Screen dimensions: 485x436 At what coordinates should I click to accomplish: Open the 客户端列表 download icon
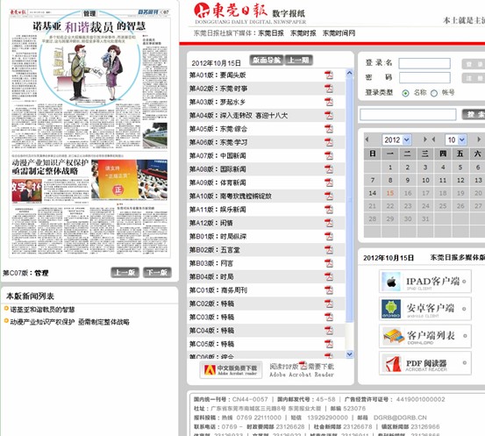pos(392,336)
